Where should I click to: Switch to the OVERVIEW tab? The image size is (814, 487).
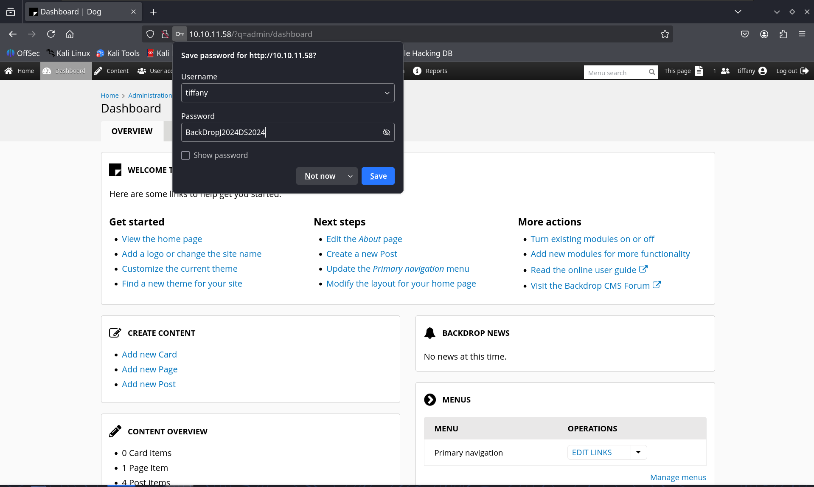coord(132,131)
